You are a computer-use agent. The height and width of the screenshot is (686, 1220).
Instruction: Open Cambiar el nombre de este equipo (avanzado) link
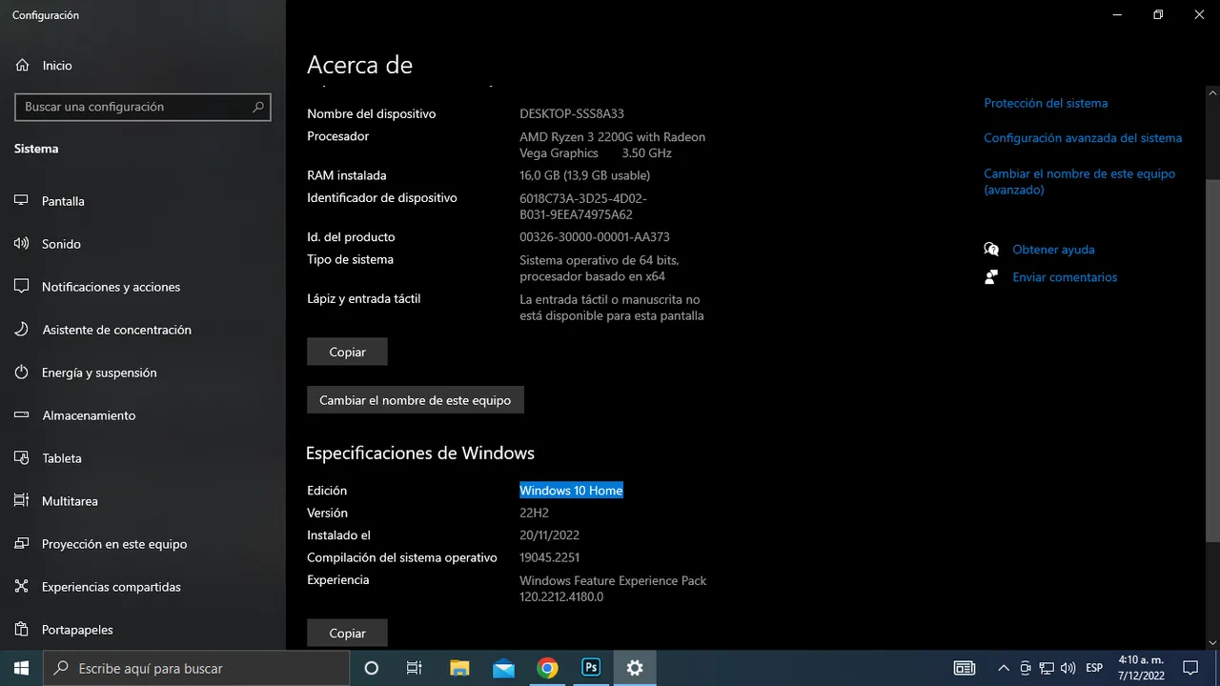pyautogui.click(x=1079, y=181)
